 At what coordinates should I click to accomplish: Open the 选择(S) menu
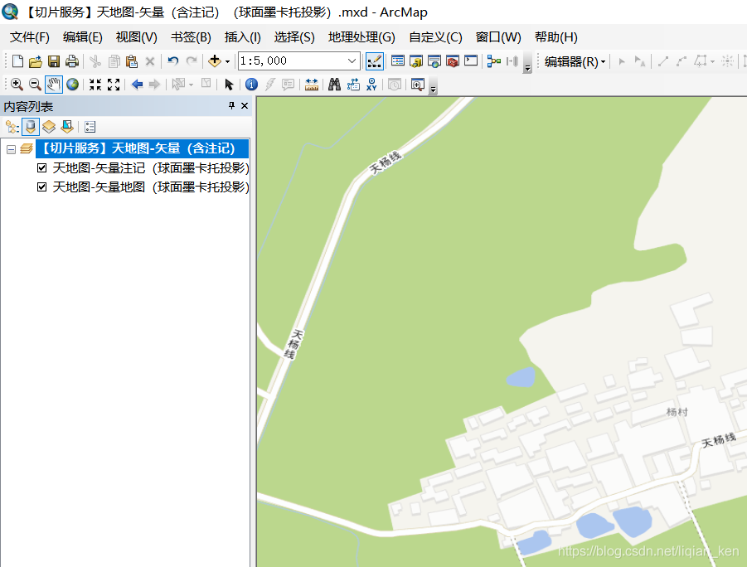pos(294,37)
